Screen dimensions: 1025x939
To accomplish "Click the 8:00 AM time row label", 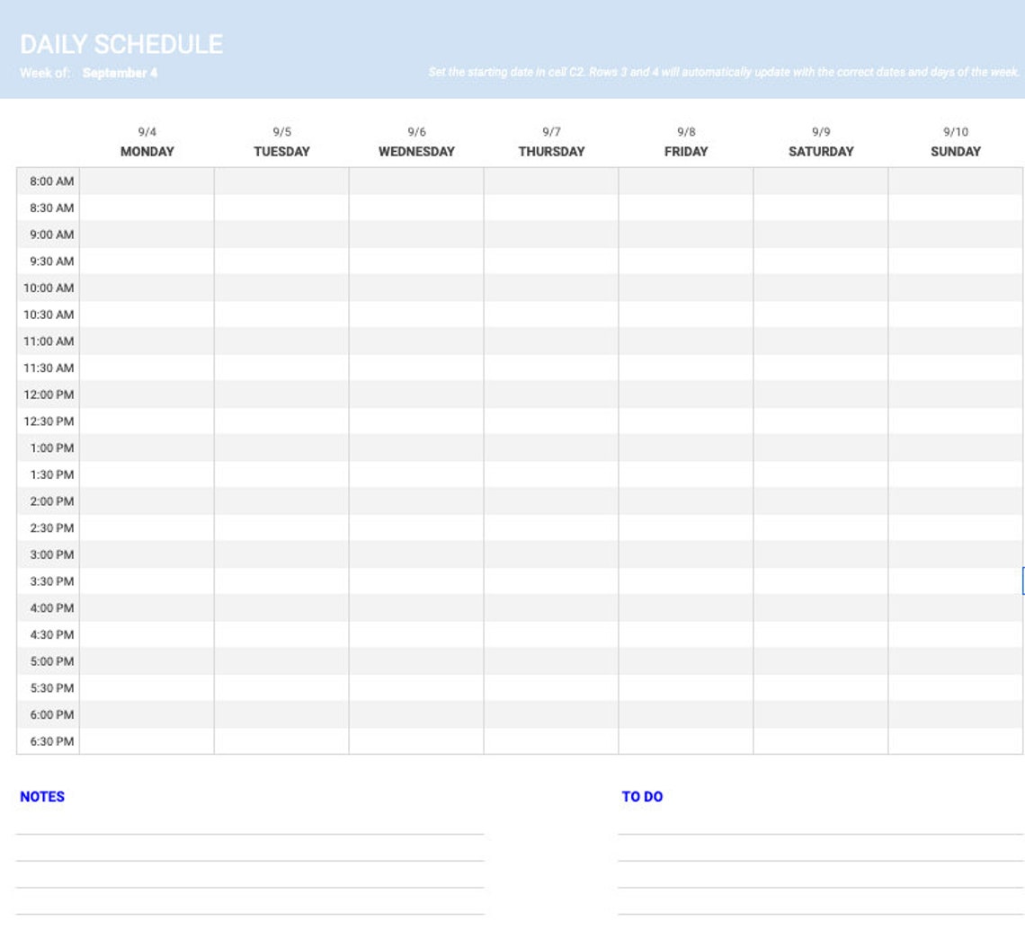I will point(50,182).
